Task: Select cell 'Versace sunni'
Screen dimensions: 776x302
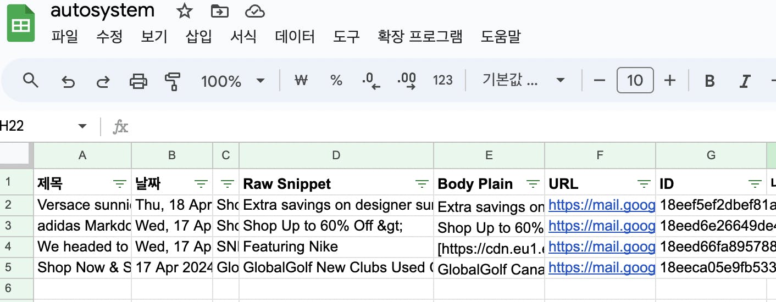Action: point(82,205)
